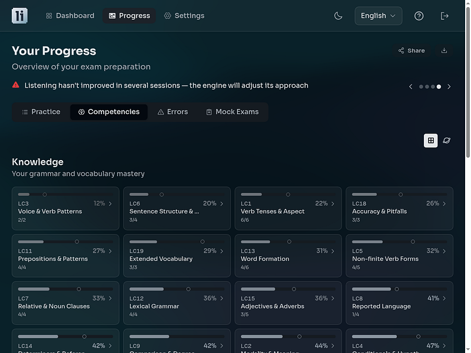Click the Share button

412,51
